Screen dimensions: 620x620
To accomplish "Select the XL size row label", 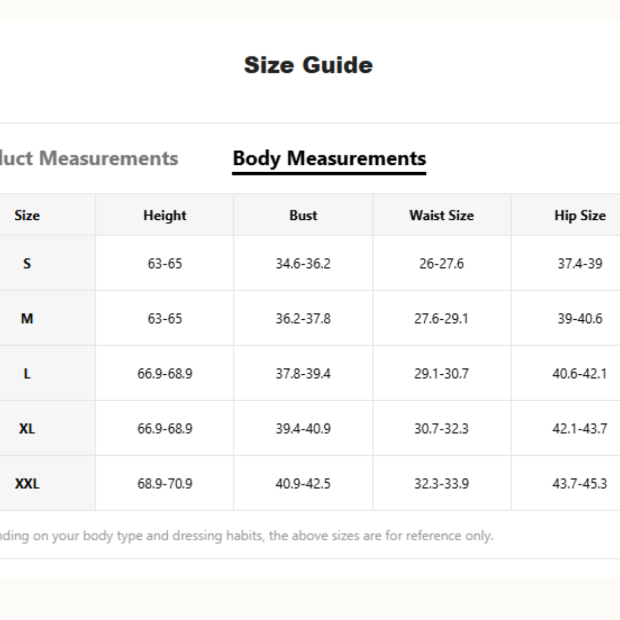I will tap(27, 429).
